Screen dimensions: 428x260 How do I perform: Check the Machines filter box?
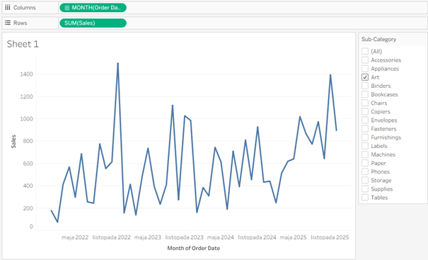(365, 154)
